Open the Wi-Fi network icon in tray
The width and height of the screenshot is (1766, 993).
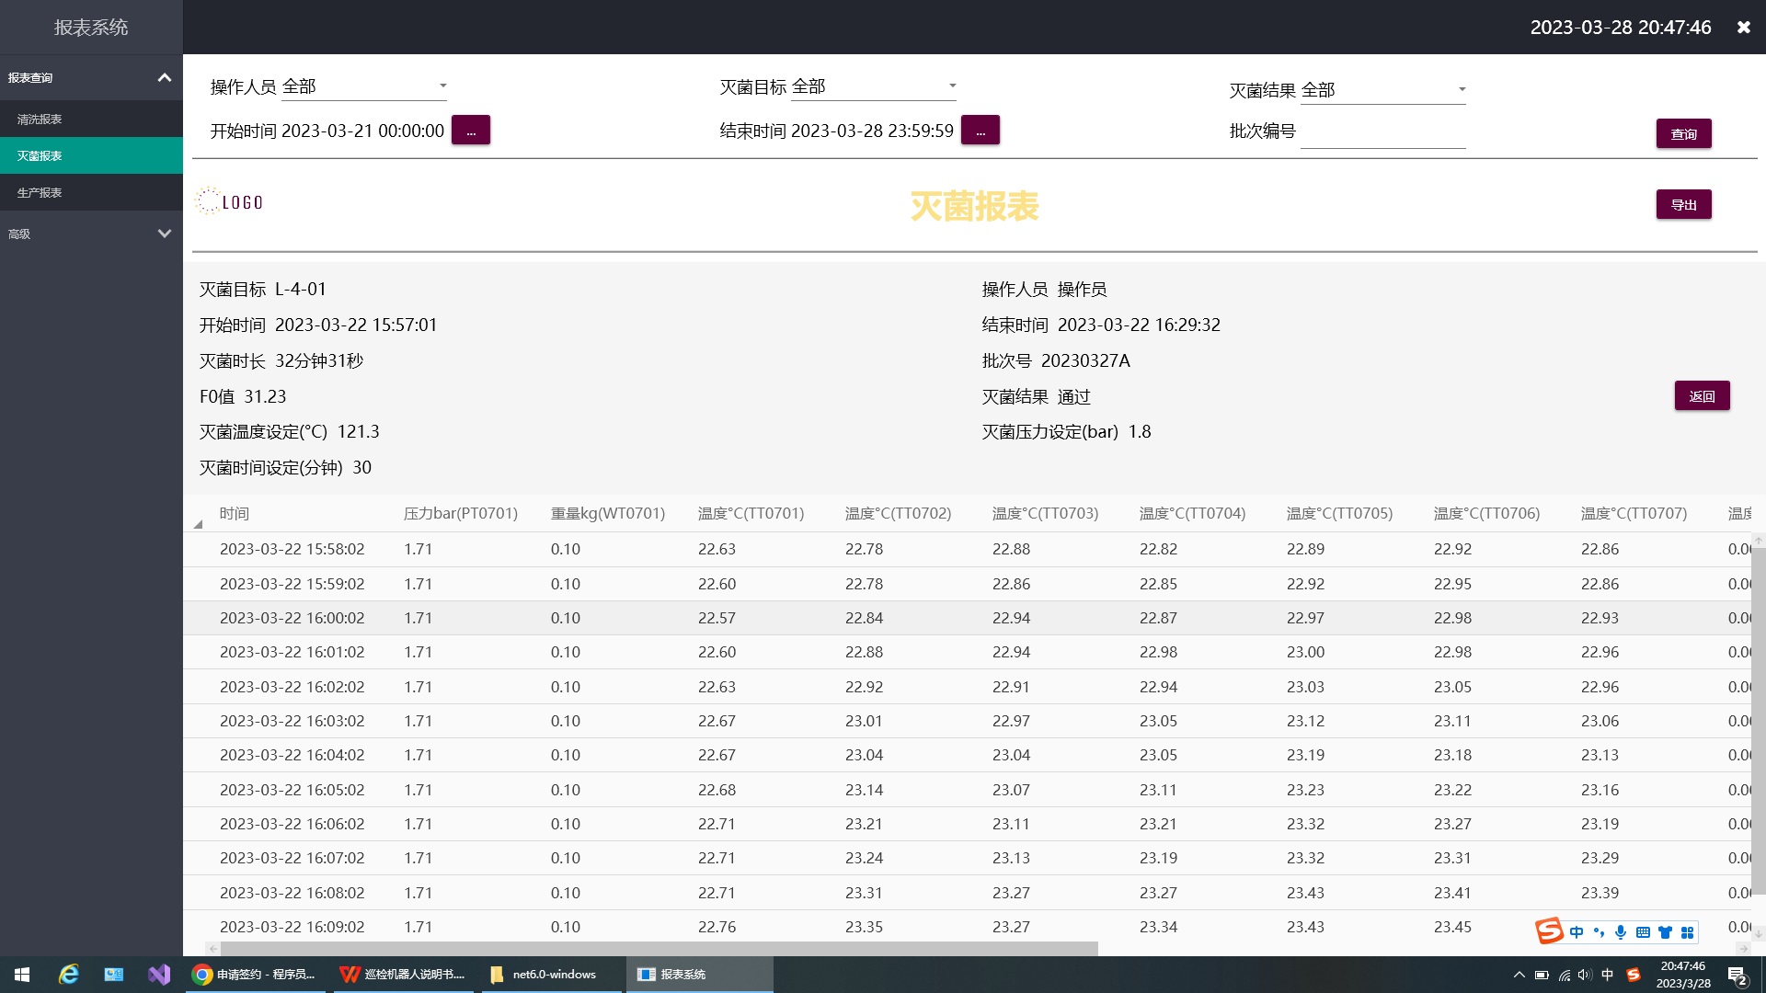pos(1564,975)
